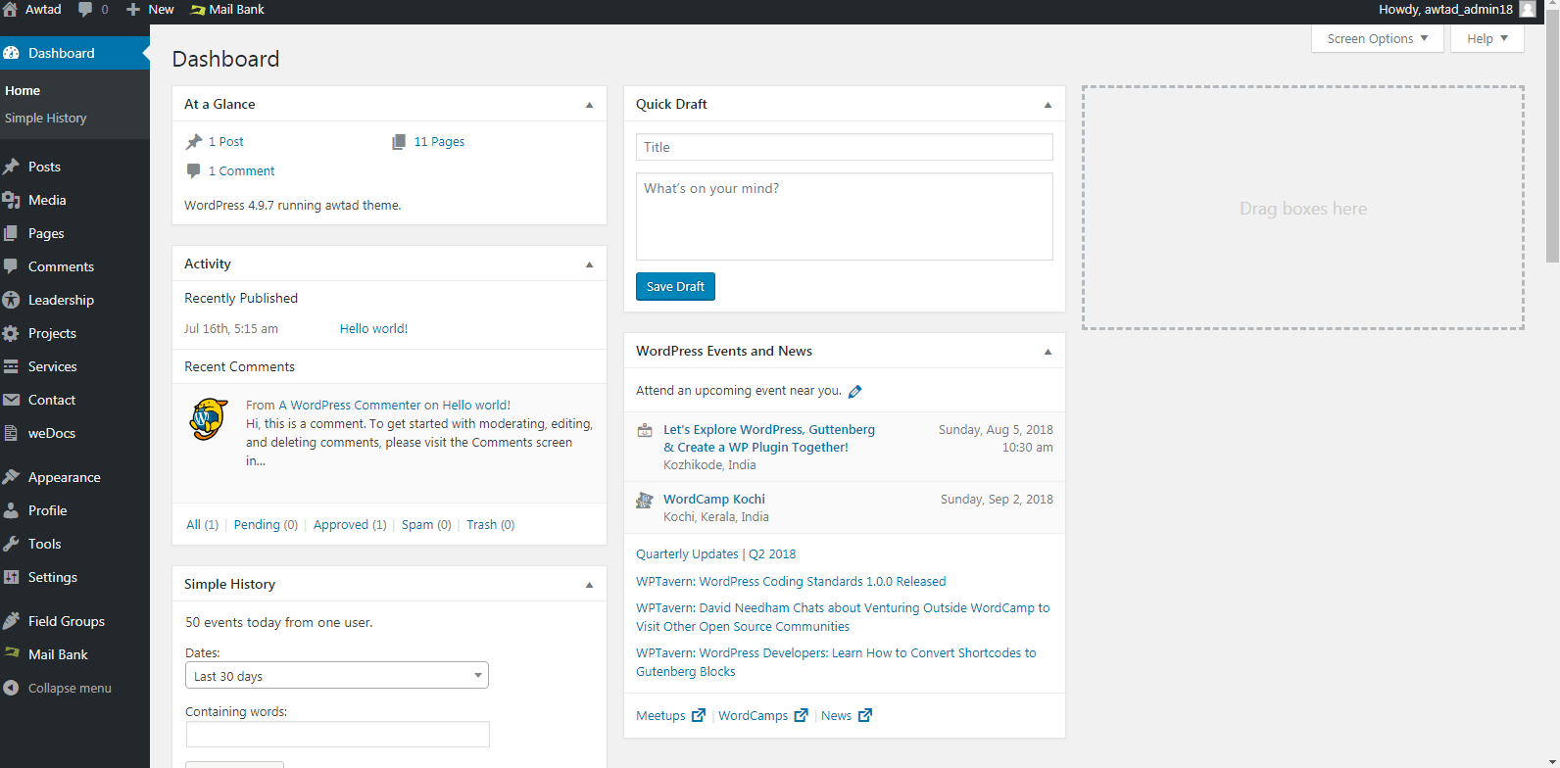Click the Dashboard gauge icon in sidebar
The image size is (1560, 768).
(11, 53)
